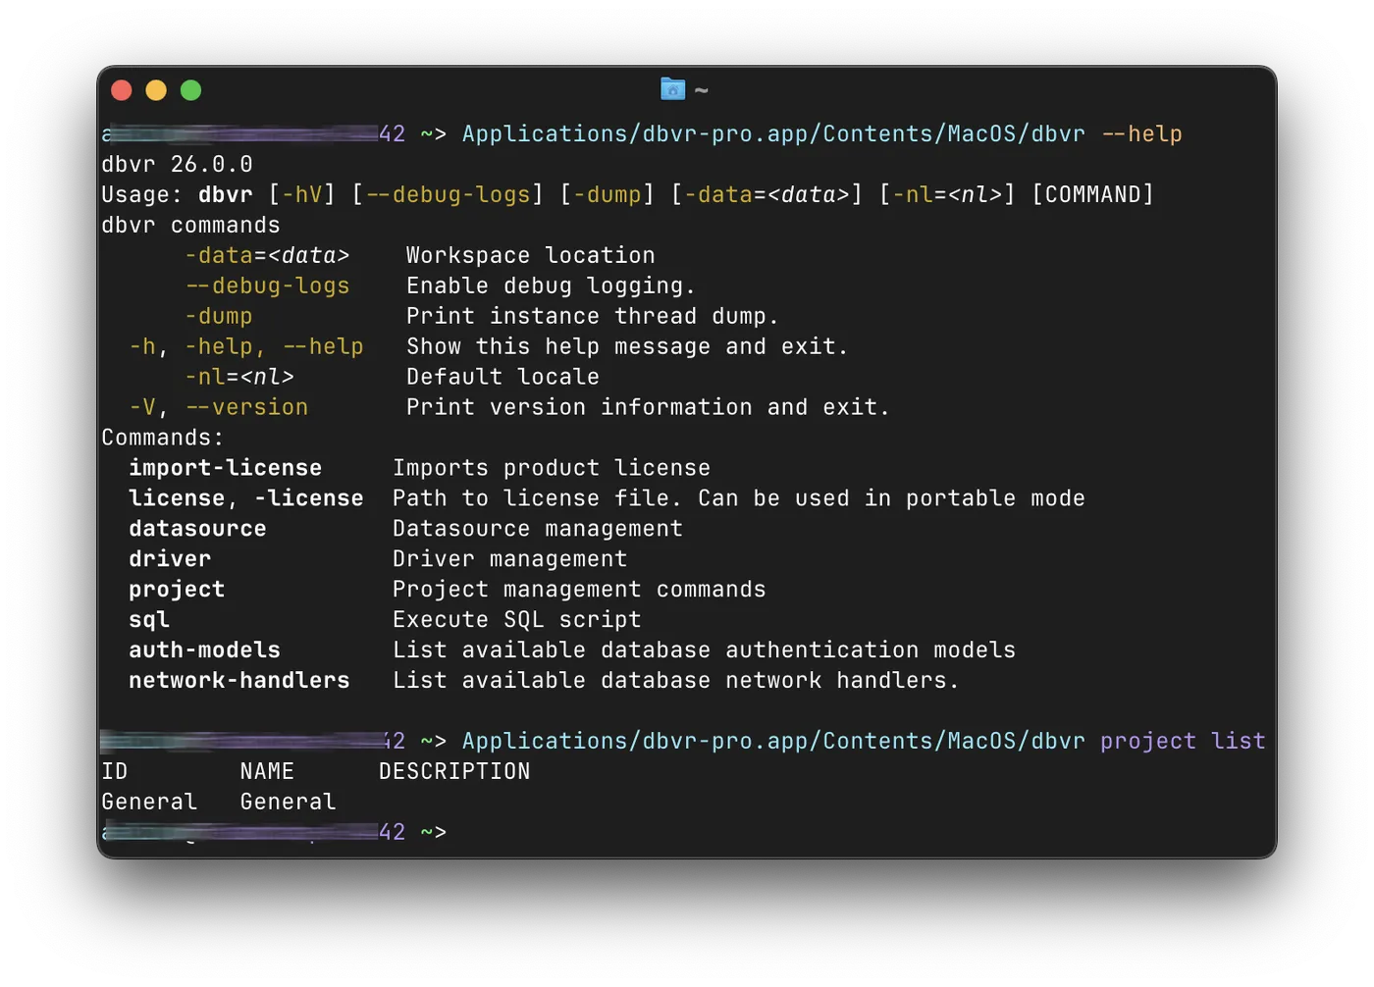Click the green full-screen window button
Viewport: 1374px width, 987px height.
pyautogui.click(x=191, y=90)
